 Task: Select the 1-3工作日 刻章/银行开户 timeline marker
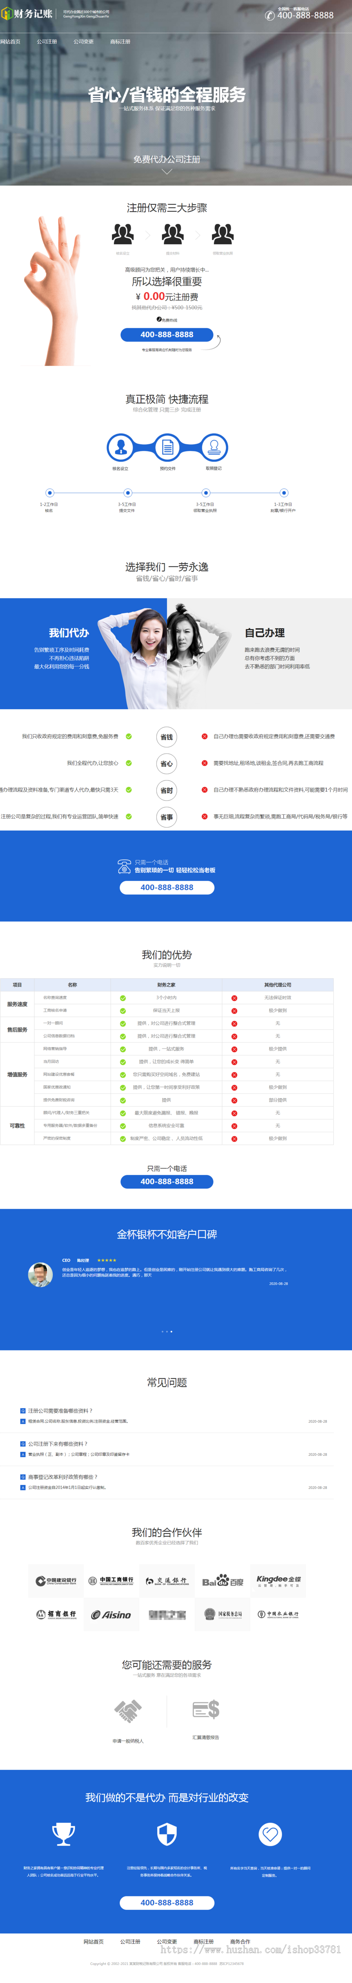284,493
